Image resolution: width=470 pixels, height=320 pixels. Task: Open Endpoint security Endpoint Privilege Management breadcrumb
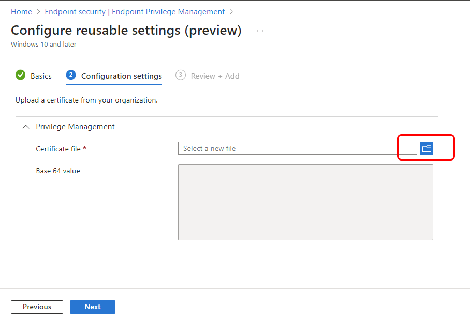[x=135, y=12]
